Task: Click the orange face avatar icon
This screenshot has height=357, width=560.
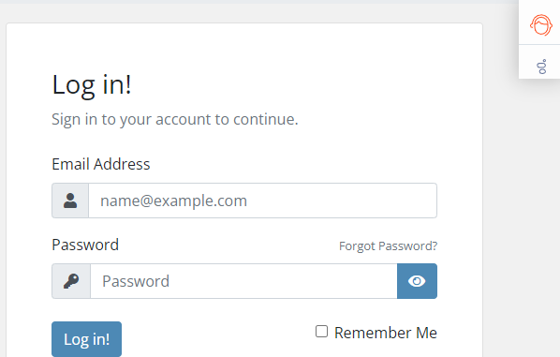Action: click(x=540, y=25)
